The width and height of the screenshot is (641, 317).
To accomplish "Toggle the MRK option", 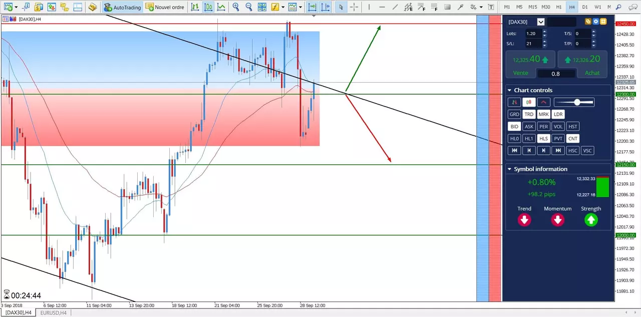I will tap(544, 114).
